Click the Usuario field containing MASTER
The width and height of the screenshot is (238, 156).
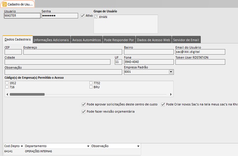point(22,15)
